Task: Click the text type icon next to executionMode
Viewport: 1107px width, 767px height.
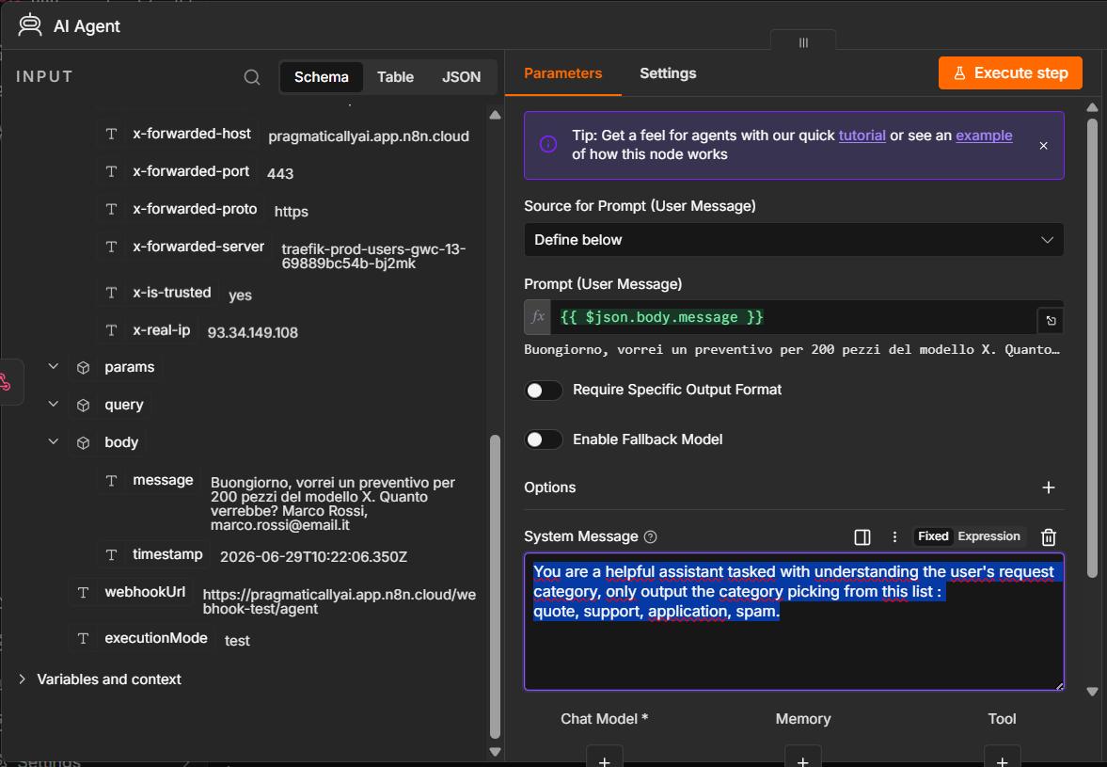Action: pyautogui.click(x=84, y=638)
